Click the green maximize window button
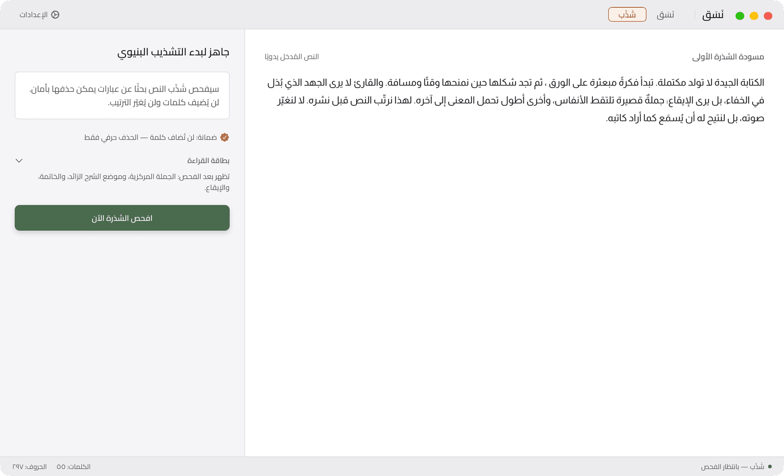 click(740, 16)
